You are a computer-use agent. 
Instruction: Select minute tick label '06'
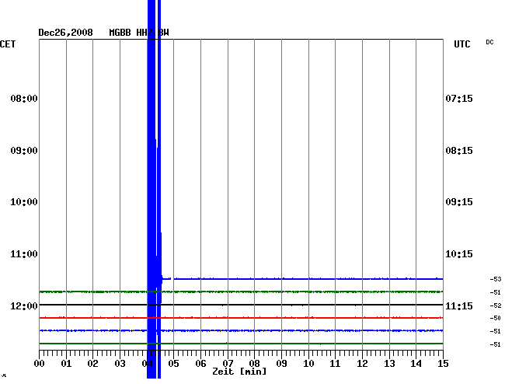click(200, 363)
